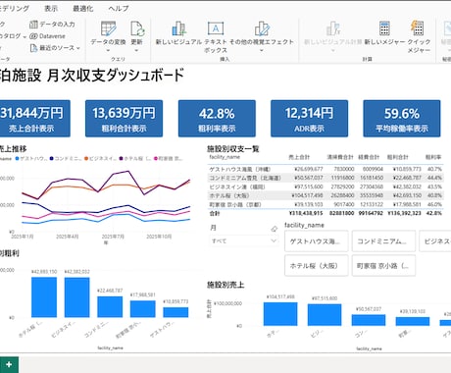Image resolution: width=451 pixels, height=373 pixels.
Task: Select the ¥17,988,581 gross profit bar
Action: pos(143,309)
